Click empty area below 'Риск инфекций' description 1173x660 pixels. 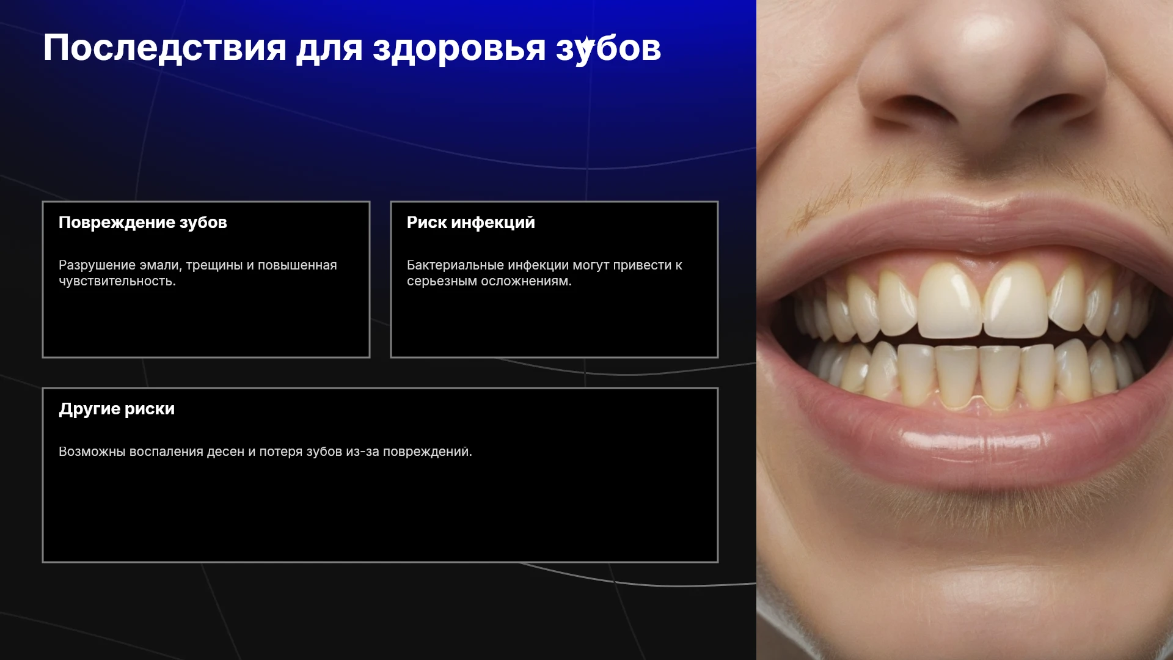(554, 324)
